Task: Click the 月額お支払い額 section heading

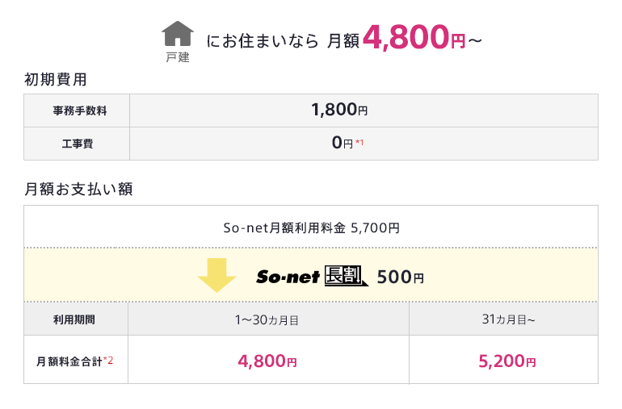Action: coord(78,190)
